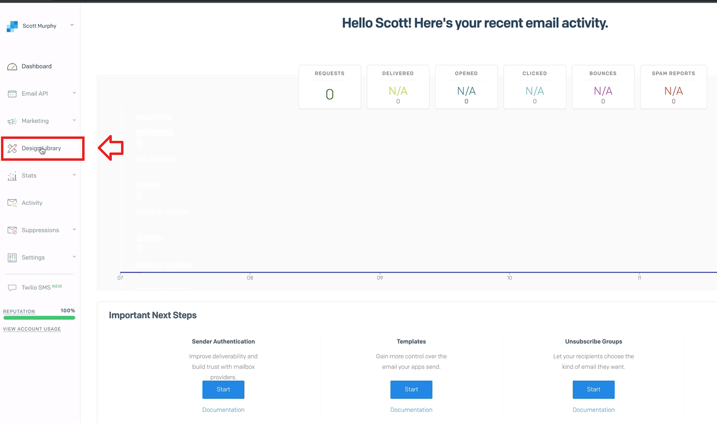
Task: Open the Dashboard from the sidebar
Action: 36,66
